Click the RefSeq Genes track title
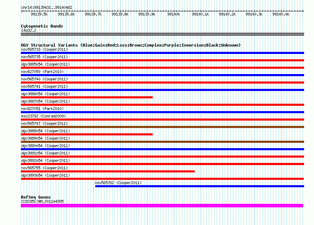 click(x=36, y=197)
